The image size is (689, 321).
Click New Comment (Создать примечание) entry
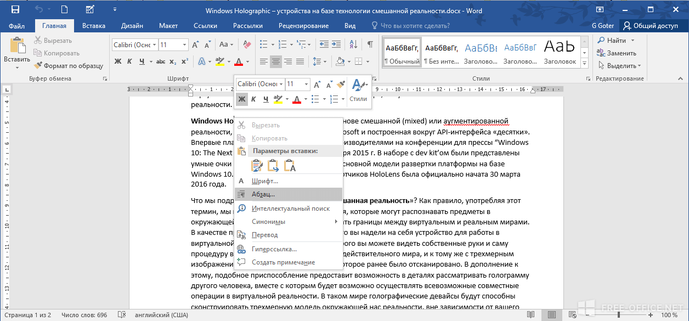pos(289,262)
